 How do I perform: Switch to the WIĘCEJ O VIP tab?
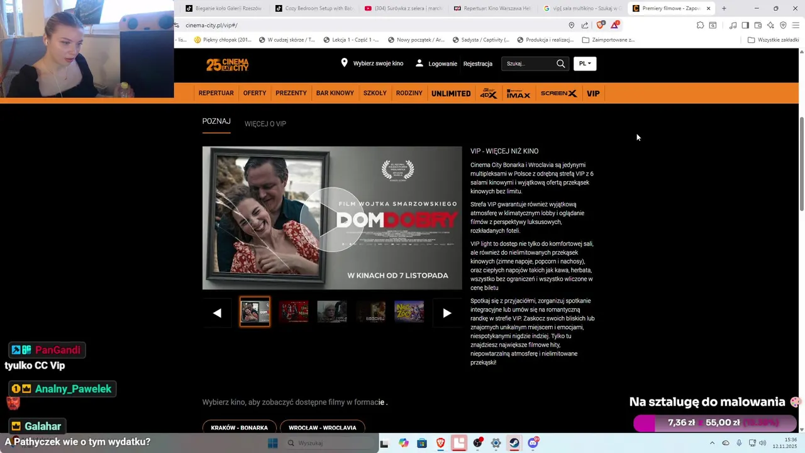point(265,124)
